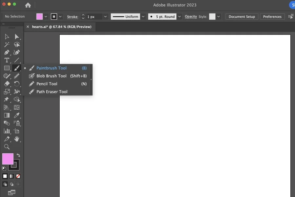Tear off the brush tools flyout

[91, 79]
